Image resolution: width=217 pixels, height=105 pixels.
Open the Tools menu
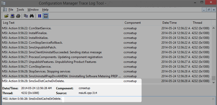[20, 10]
